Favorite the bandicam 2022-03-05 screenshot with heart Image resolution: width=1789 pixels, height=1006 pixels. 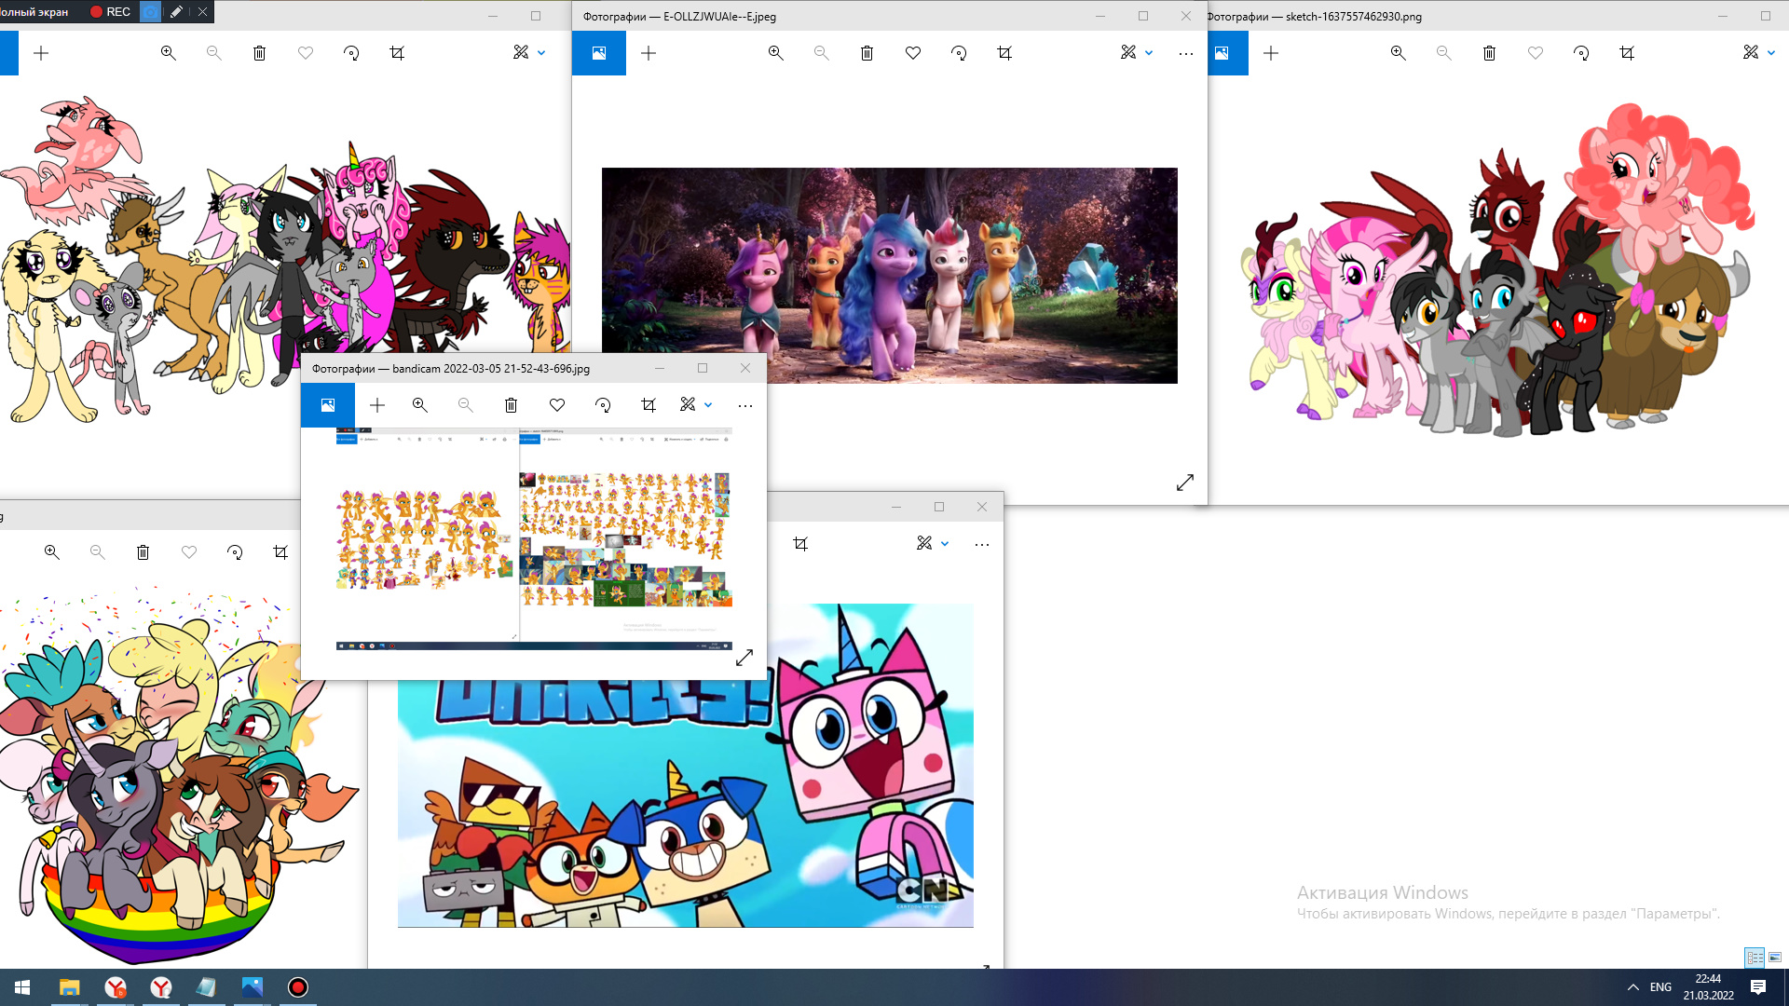pyautogui.click(x=557, y=405)
